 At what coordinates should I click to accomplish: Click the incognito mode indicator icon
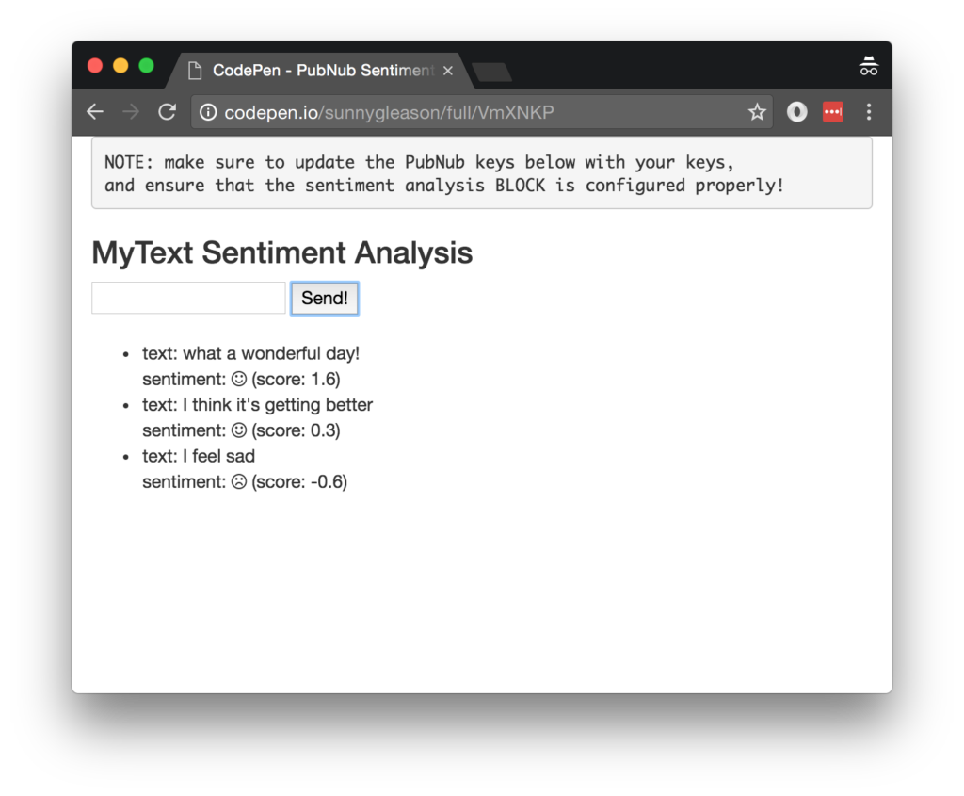tap(867, 65)
